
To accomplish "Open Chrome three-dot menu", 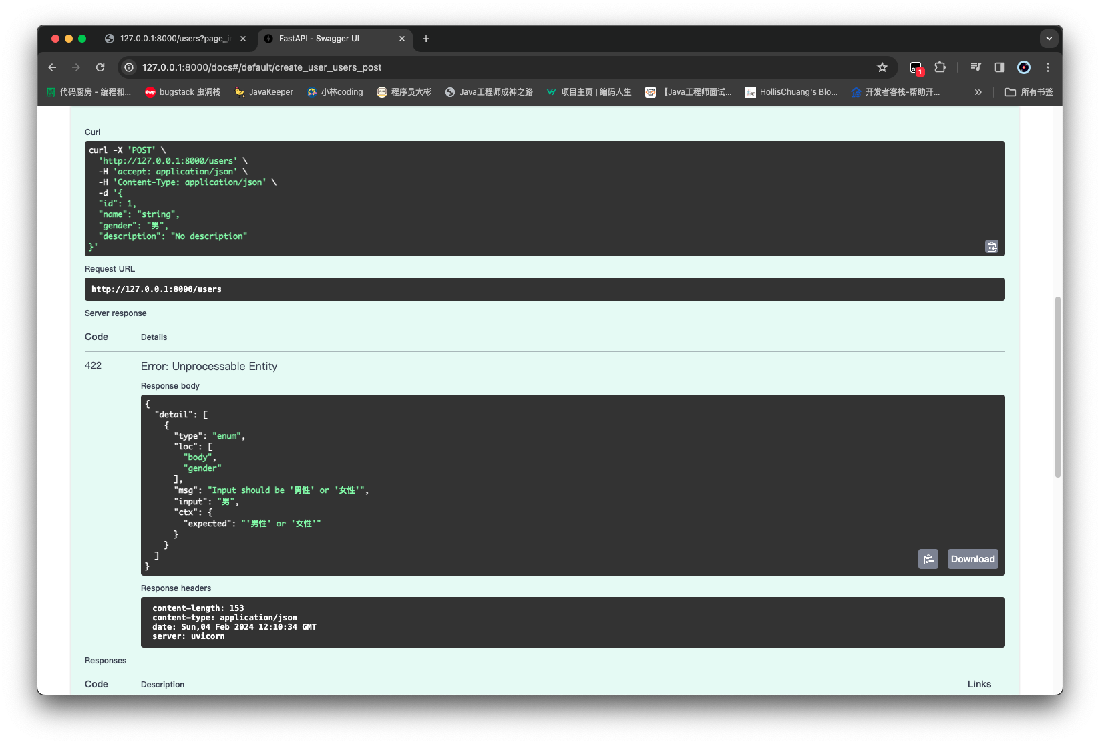I will [x=1048, y=67].
